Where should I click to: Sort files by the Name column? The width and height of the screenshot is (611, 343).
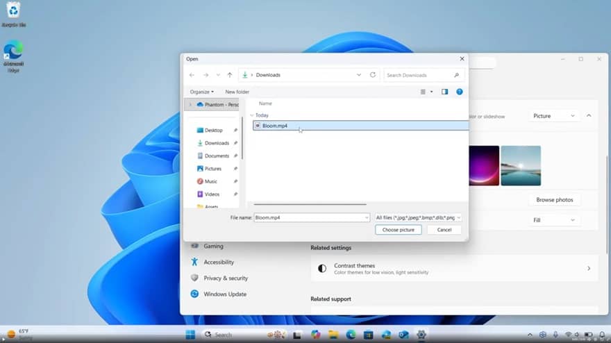tap(265, 103)
